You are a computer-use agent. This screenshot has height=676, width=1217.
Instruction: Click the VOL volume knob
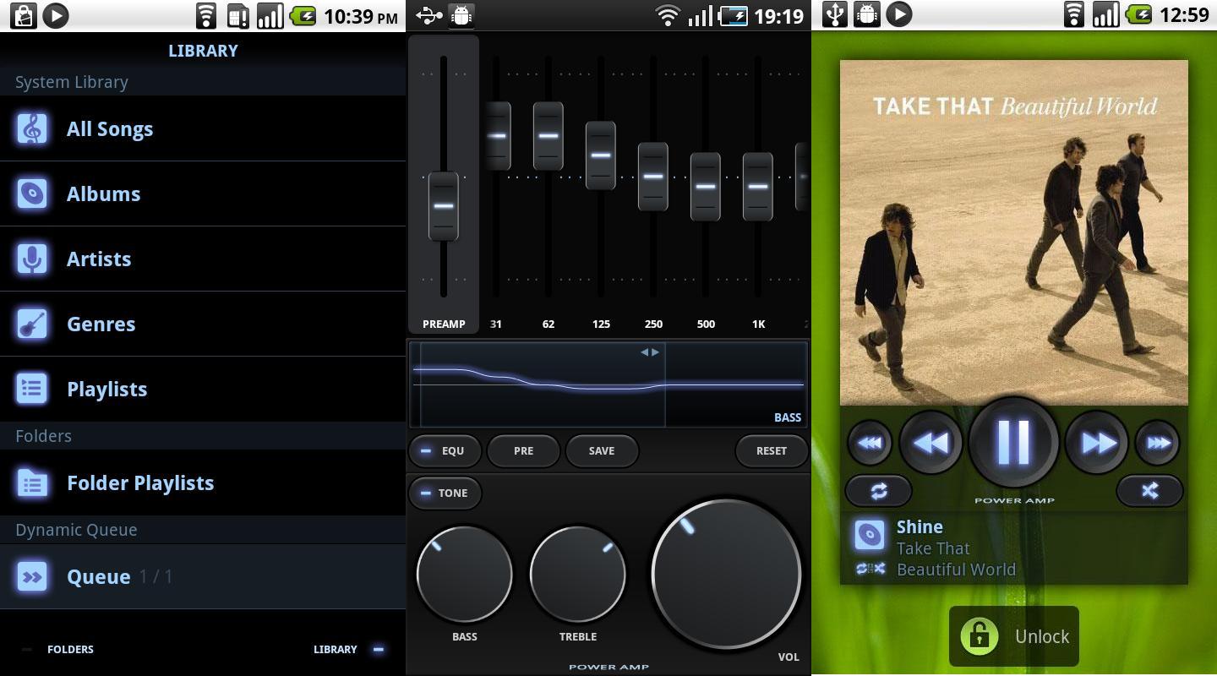pyautogui.click(x=726, y=574)
